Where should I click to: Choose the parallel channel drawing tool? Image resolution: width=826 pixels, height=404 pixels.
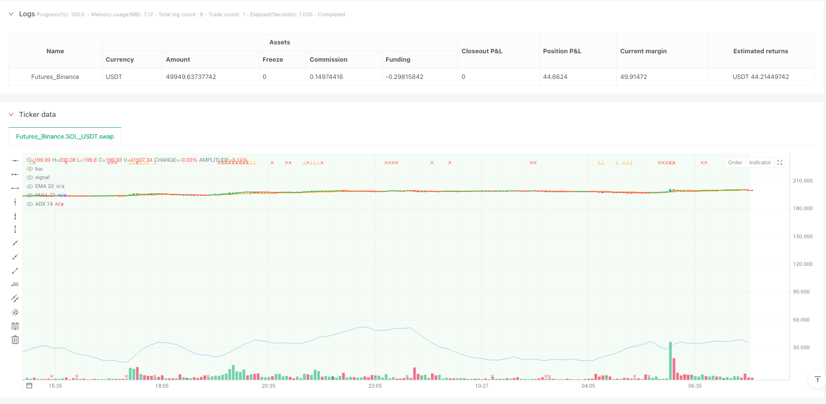(15, 298)
